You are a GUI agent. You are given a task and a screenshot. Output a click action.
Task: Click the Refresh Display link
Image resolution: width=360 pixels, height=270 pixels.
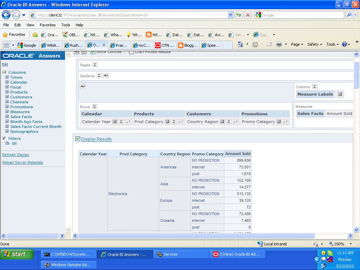(15, 155)
